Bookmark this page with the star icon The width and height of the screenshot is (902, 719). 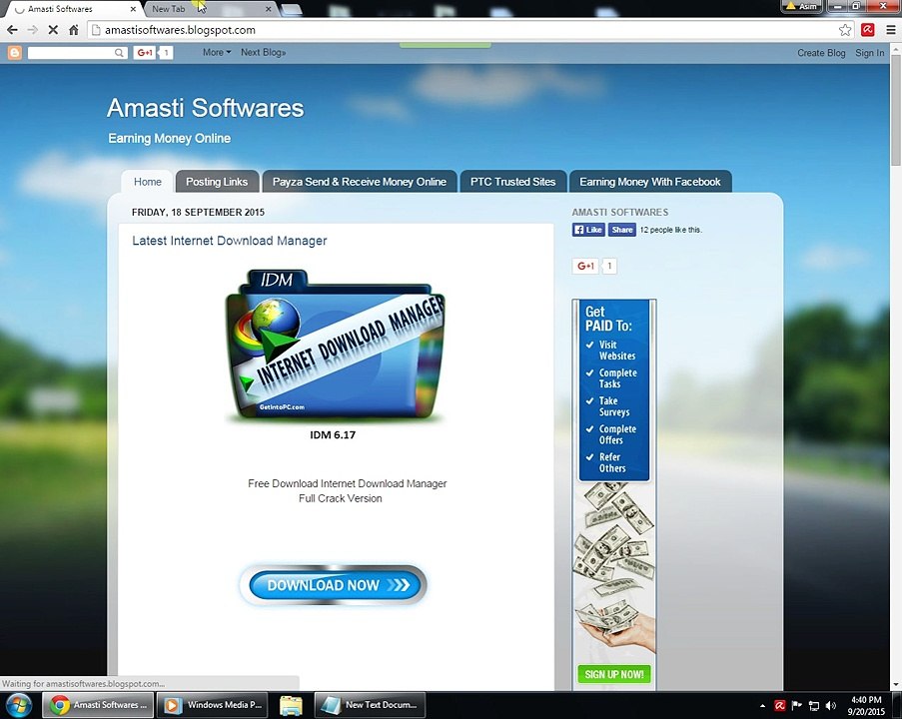click(844, 30)
